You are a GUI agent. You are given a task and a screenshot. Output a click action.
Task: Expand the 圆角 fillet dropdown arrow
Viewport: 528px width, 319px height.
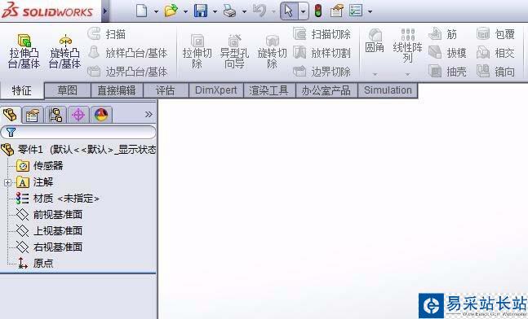click(375, 74)
